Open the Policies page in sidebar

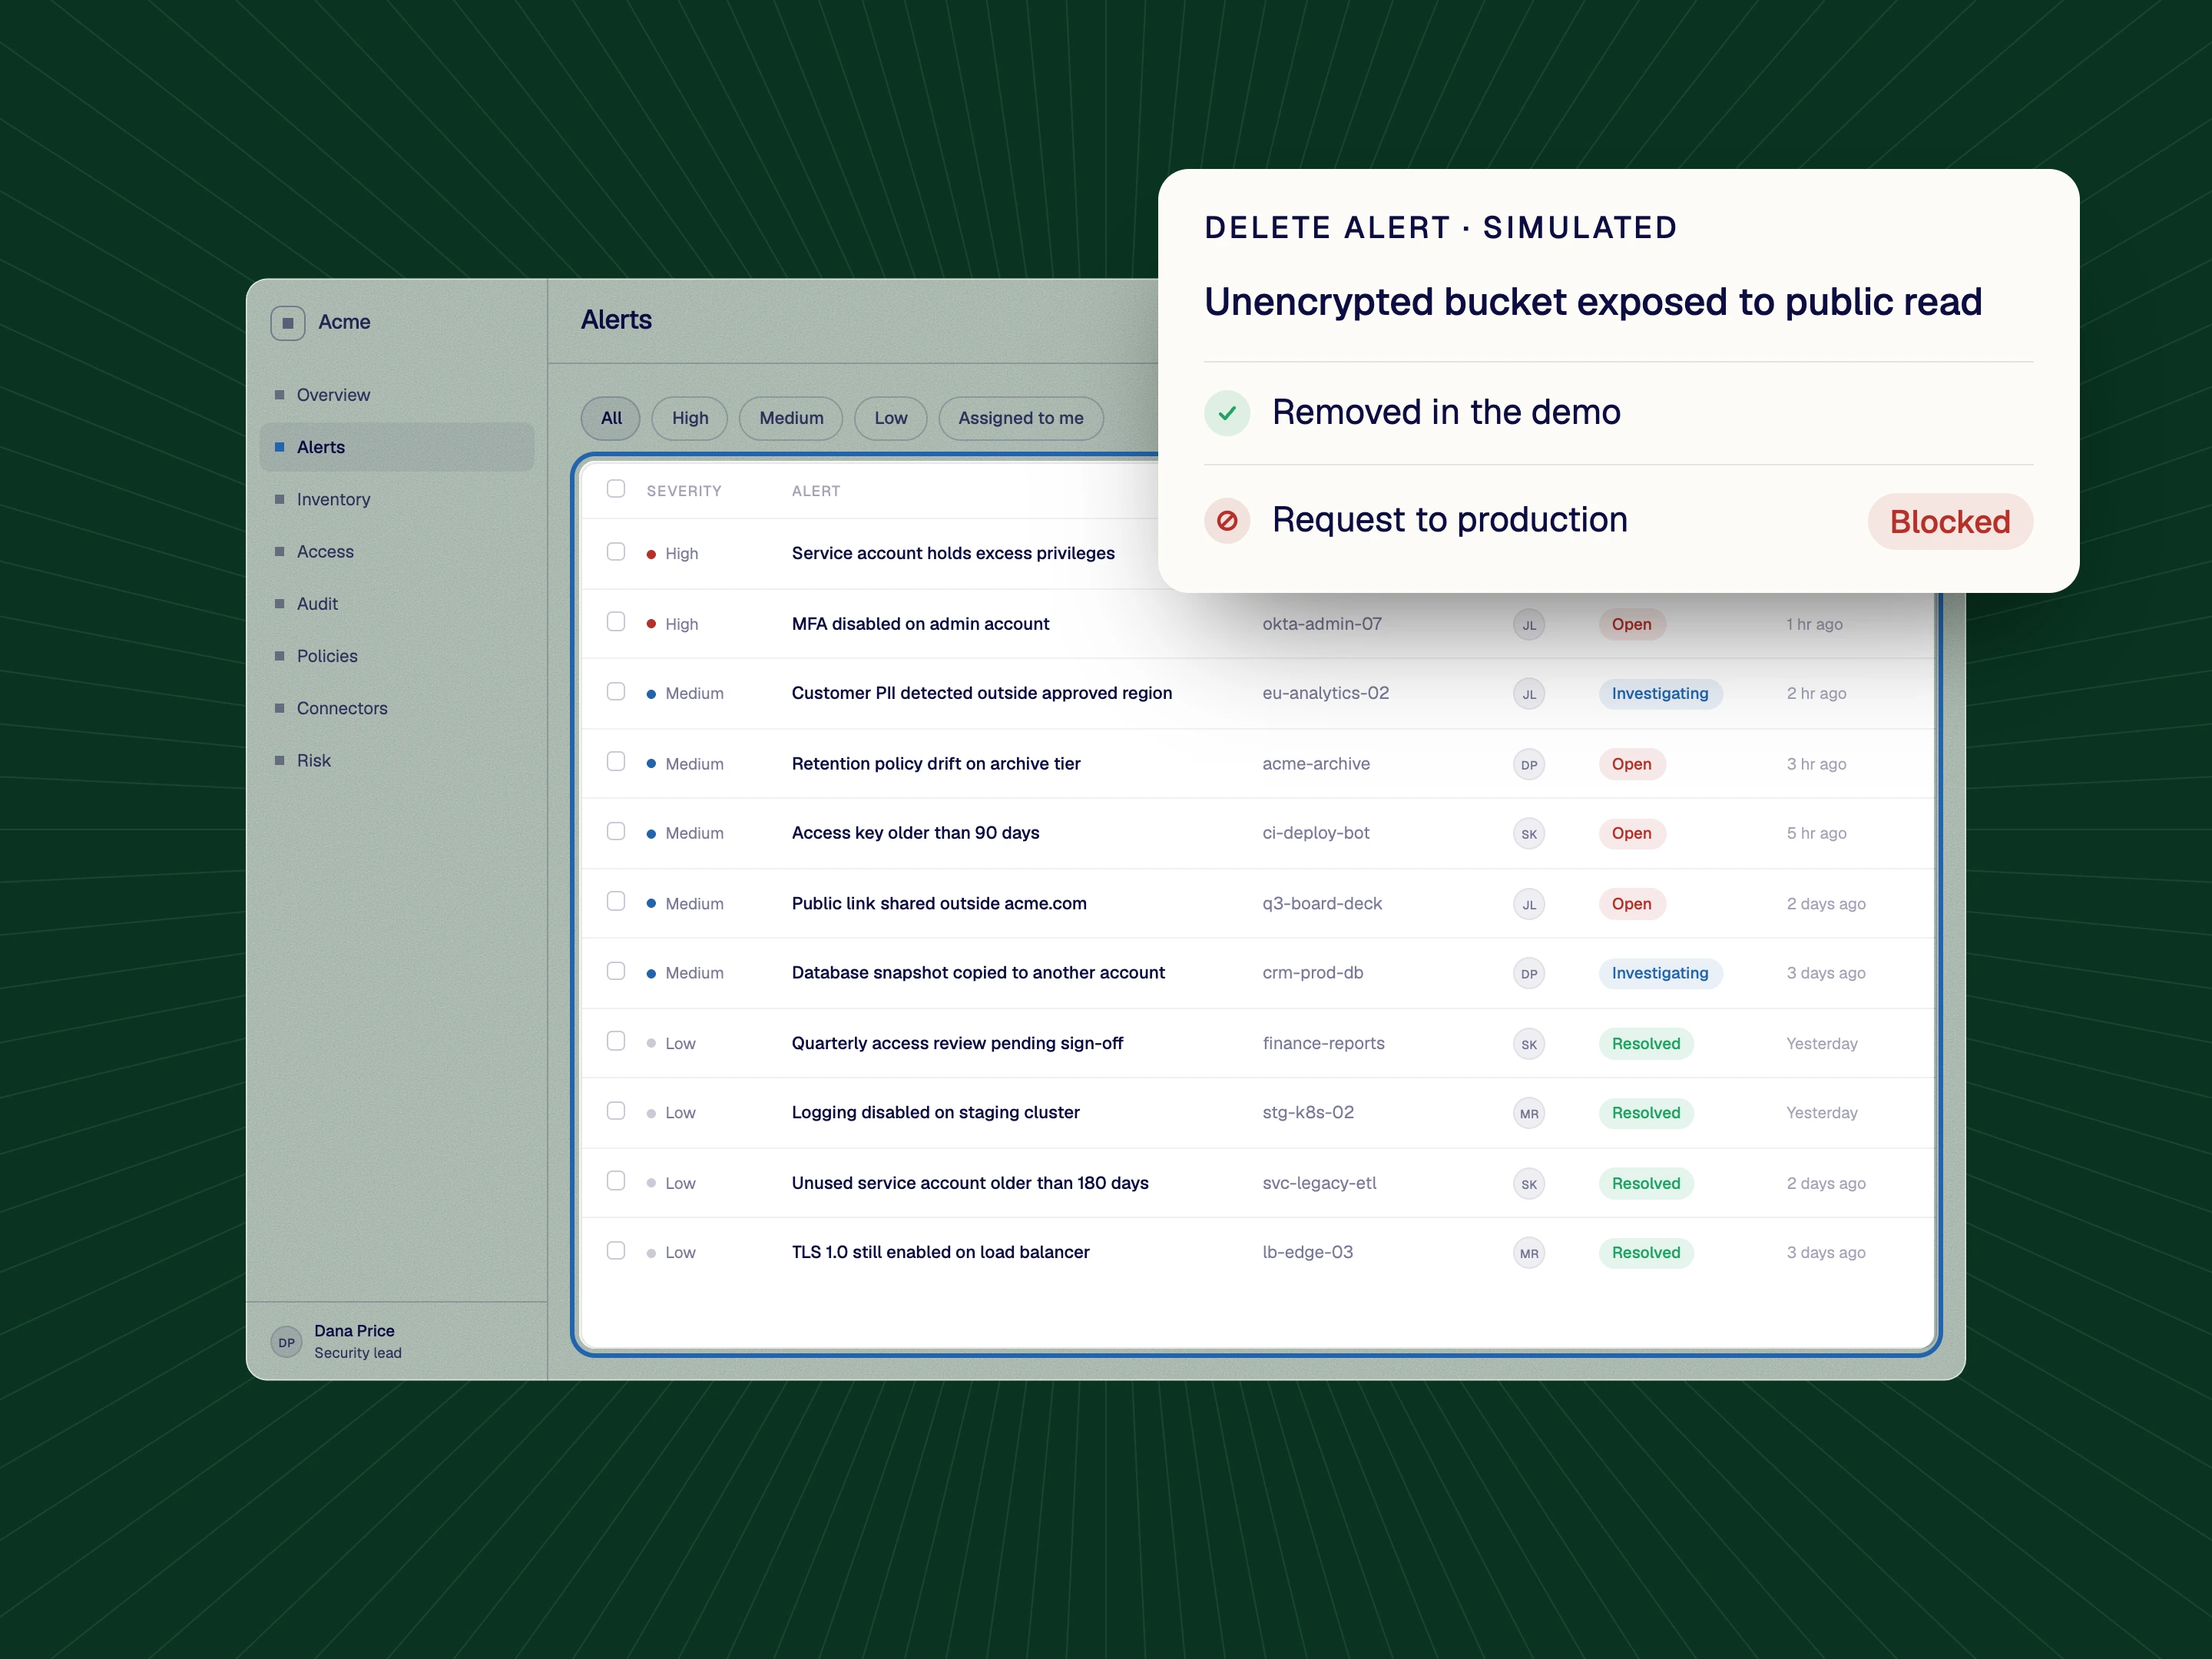[396, 656]
